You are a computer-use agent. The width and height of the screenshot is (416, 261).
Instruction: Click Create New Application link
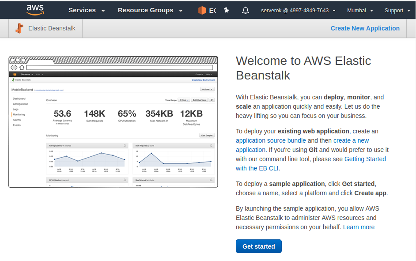(x=365, y=28)
